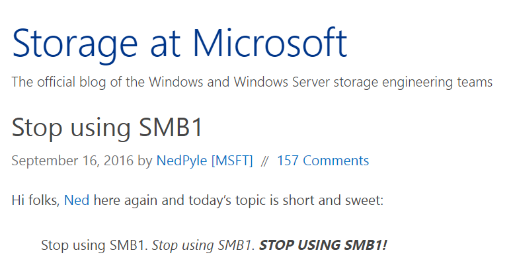
Task: Click the official blog tagline text
Action: pos(252,82)
